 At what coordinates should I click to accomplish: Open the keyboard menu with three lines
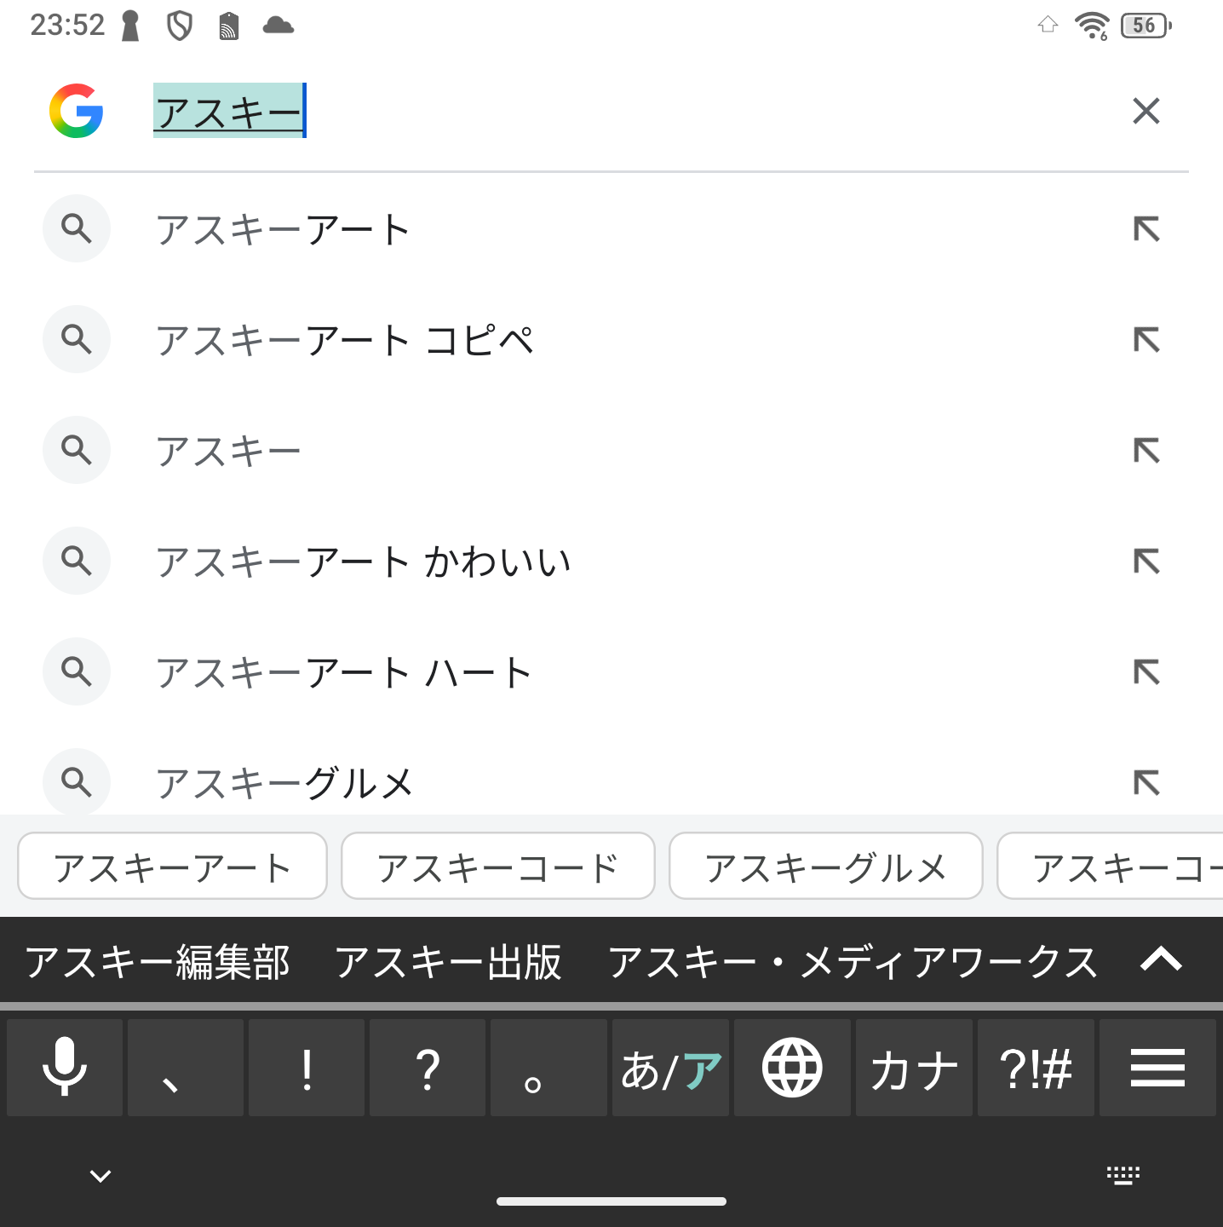1157,1068
